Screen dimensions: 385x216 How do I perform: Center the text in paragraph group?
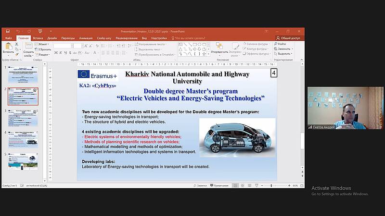(x=108, y=53)
